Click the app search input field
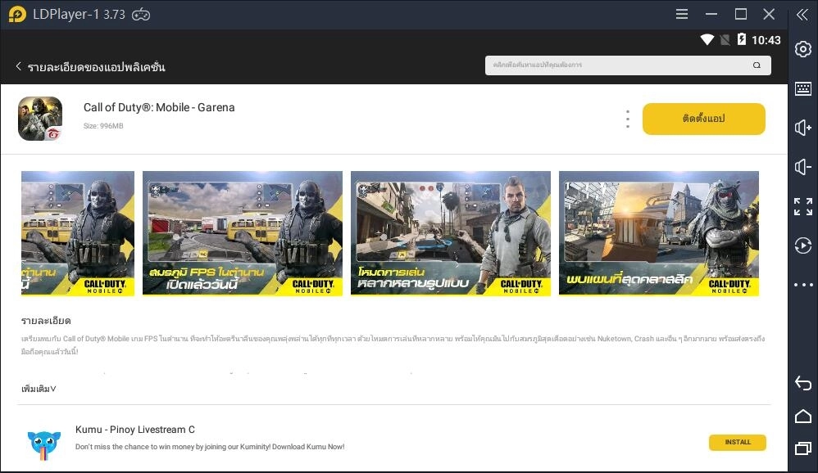This screenshot has height=473, width=818. tap(628, 65)
